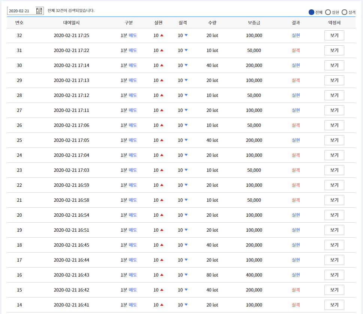Open the calendar date picker icon

coord(39,11)
